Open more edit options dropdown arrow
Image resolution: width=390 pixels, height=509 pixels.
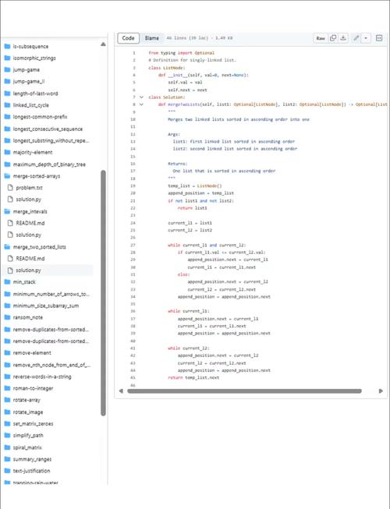click(x=366, y=38)
